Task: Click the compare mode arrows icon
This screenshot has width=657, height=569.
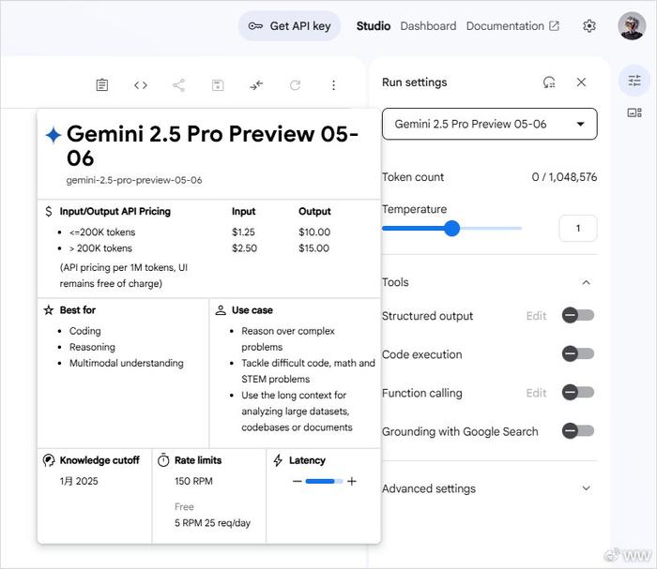Action: click(256, 85)
